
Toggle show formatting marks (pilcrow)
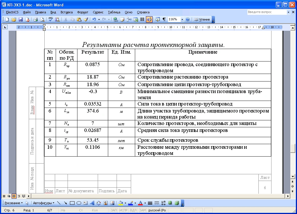coord(164,19)
